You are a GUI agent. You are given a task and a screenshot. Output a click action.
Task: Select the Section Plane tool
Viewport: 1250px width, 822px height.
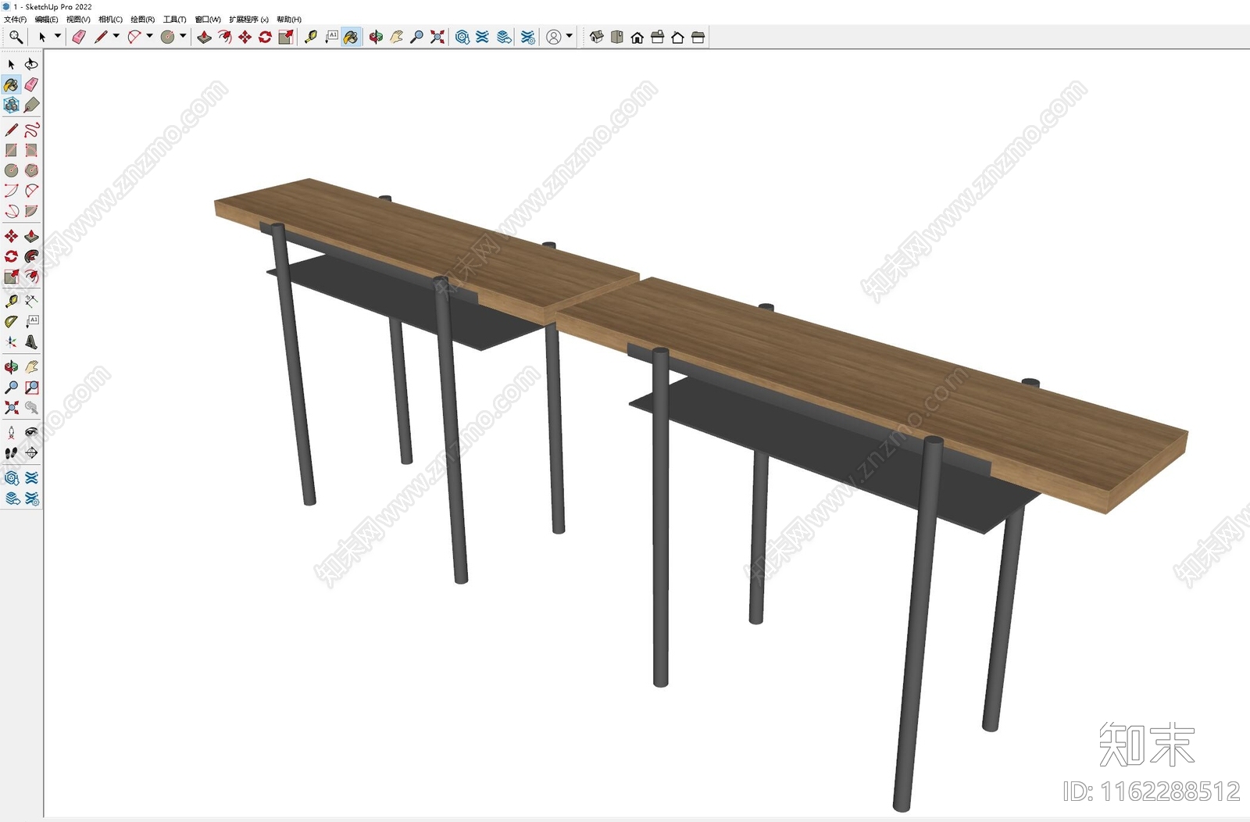[x=31, y=452]
